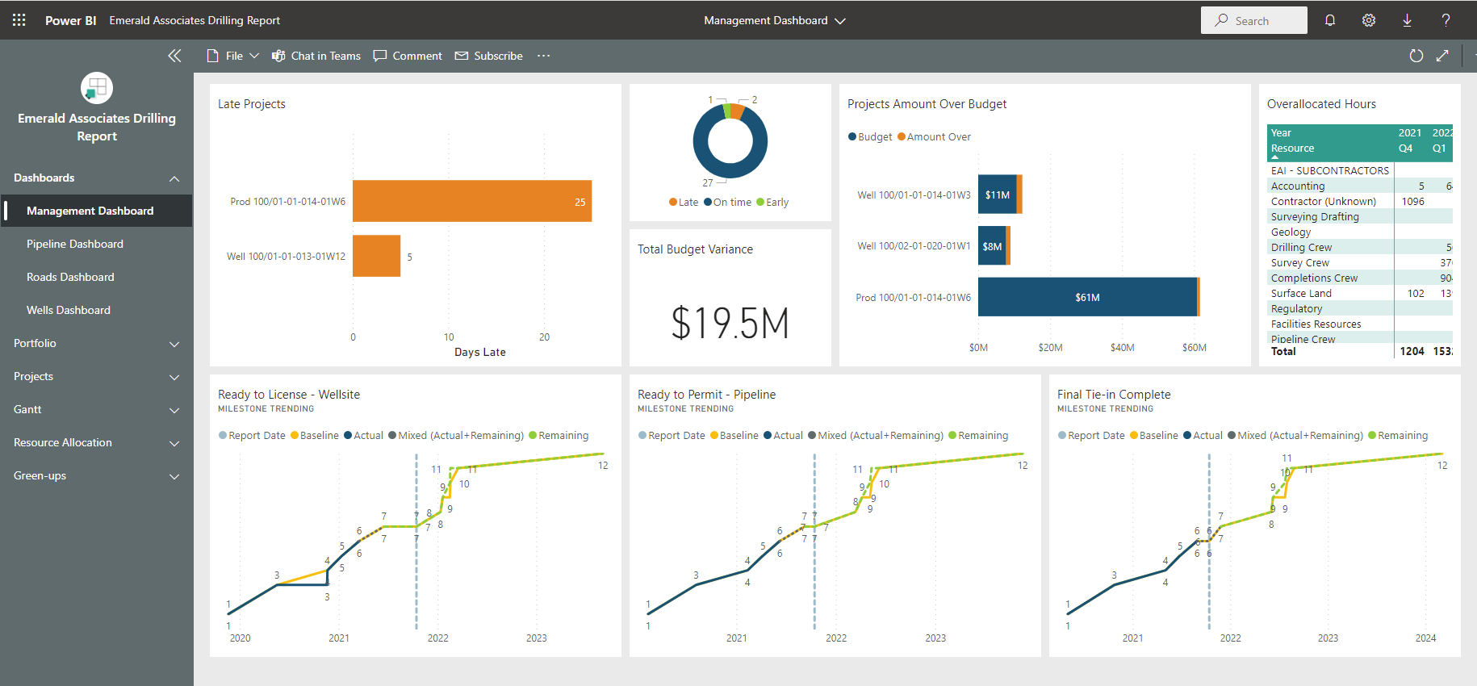Enter full screen mode
This screenshot has width=1477, height=686.
pyautogui.click(x=1442, y=56)
